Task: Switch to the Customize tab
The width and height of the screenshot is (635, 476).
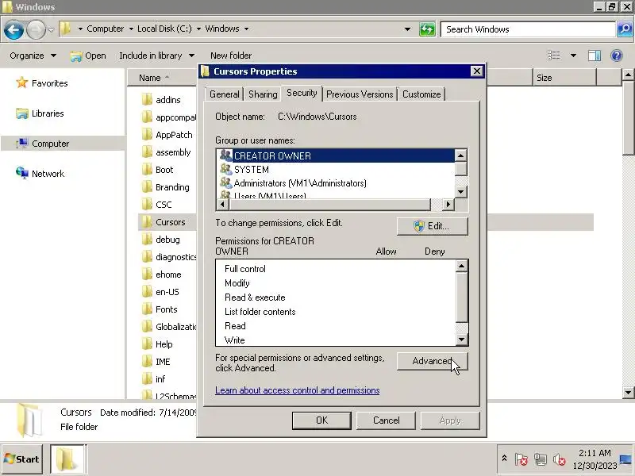Action: pos(421,94)
